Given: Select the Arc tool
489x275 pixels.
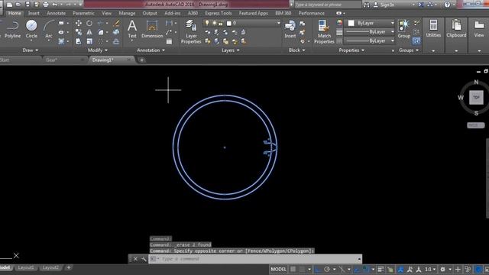Looking at the screenshot, I should [x=49, y=30].
